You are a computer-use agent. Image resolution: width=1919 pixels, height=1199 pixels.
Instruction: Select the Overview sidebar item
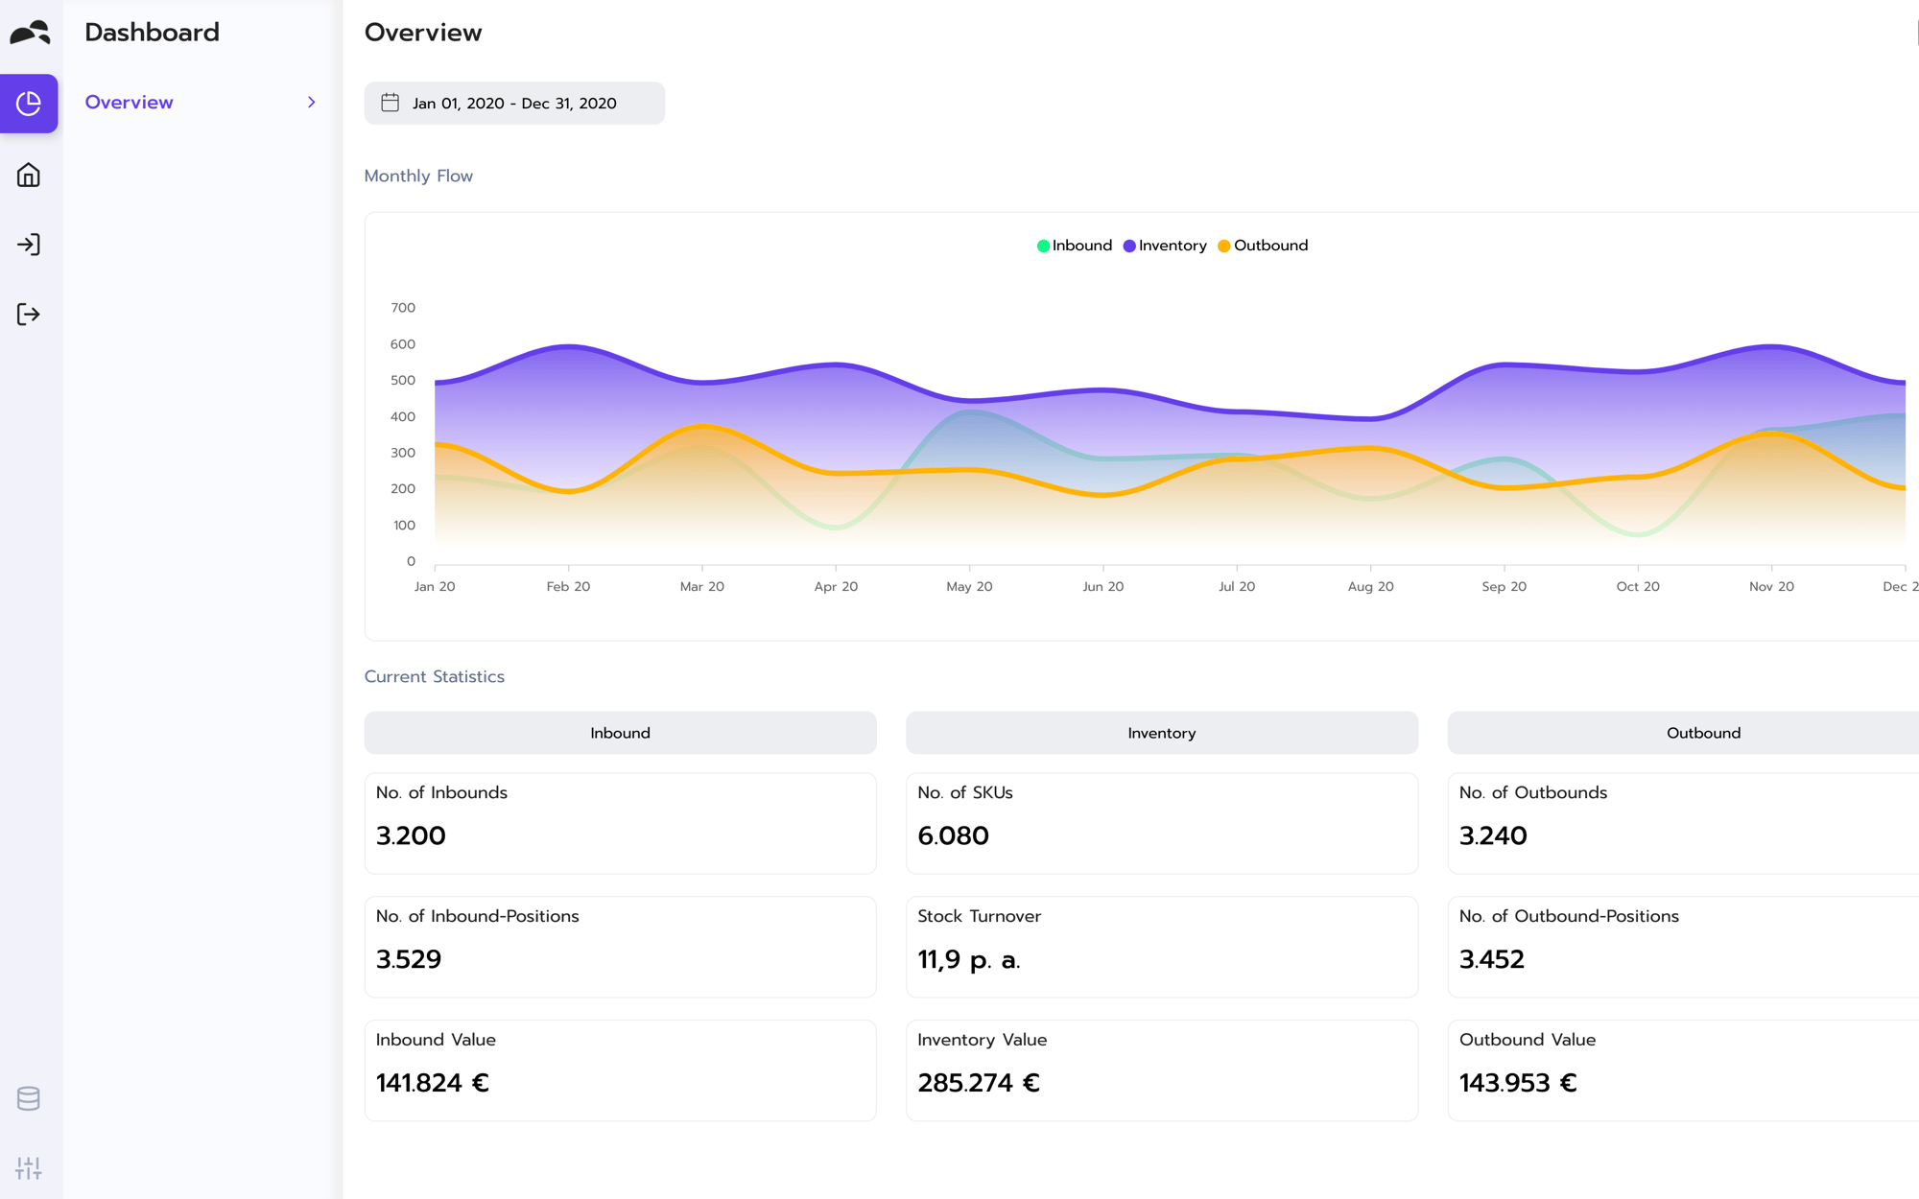click(x=200, y=103)
